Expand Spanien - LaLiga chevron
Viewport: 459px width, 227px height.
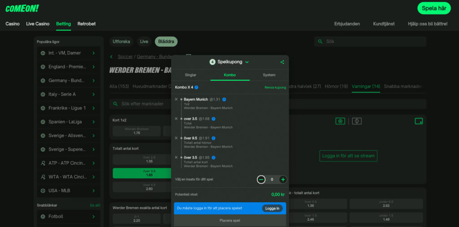click(x=94, y=122)
